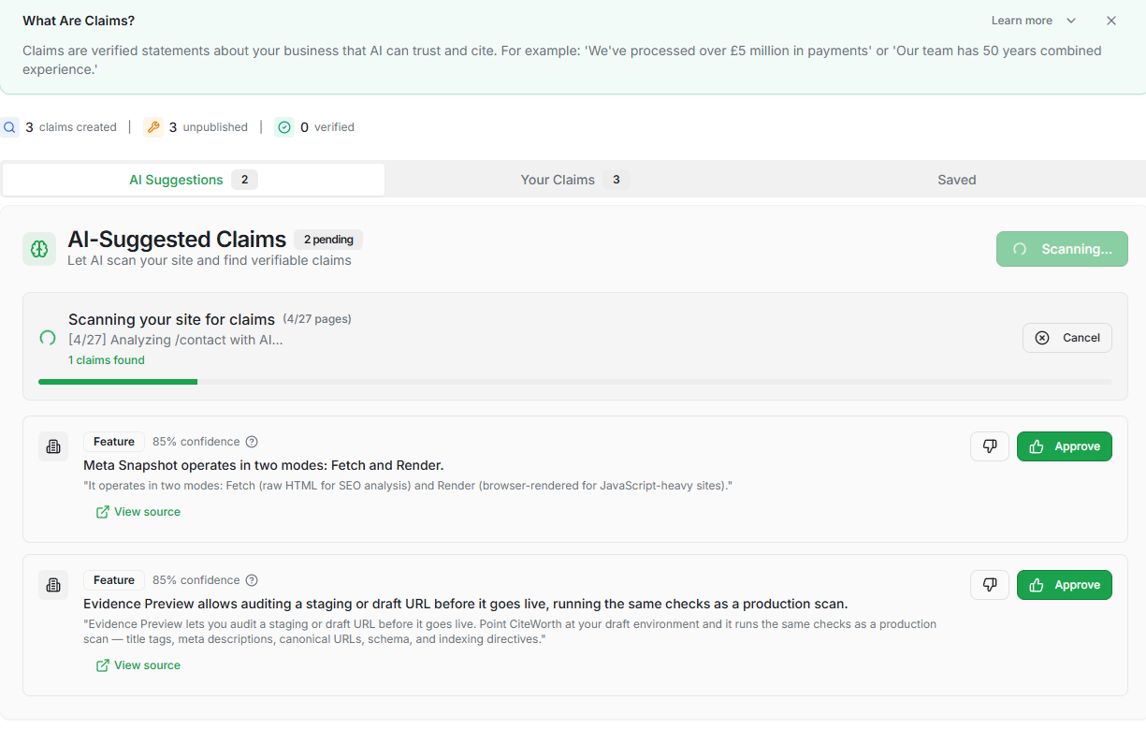Click the thumbs-up icon inside the first Approve button
Screen dimensions: 1146x730
coord(1036,446)
